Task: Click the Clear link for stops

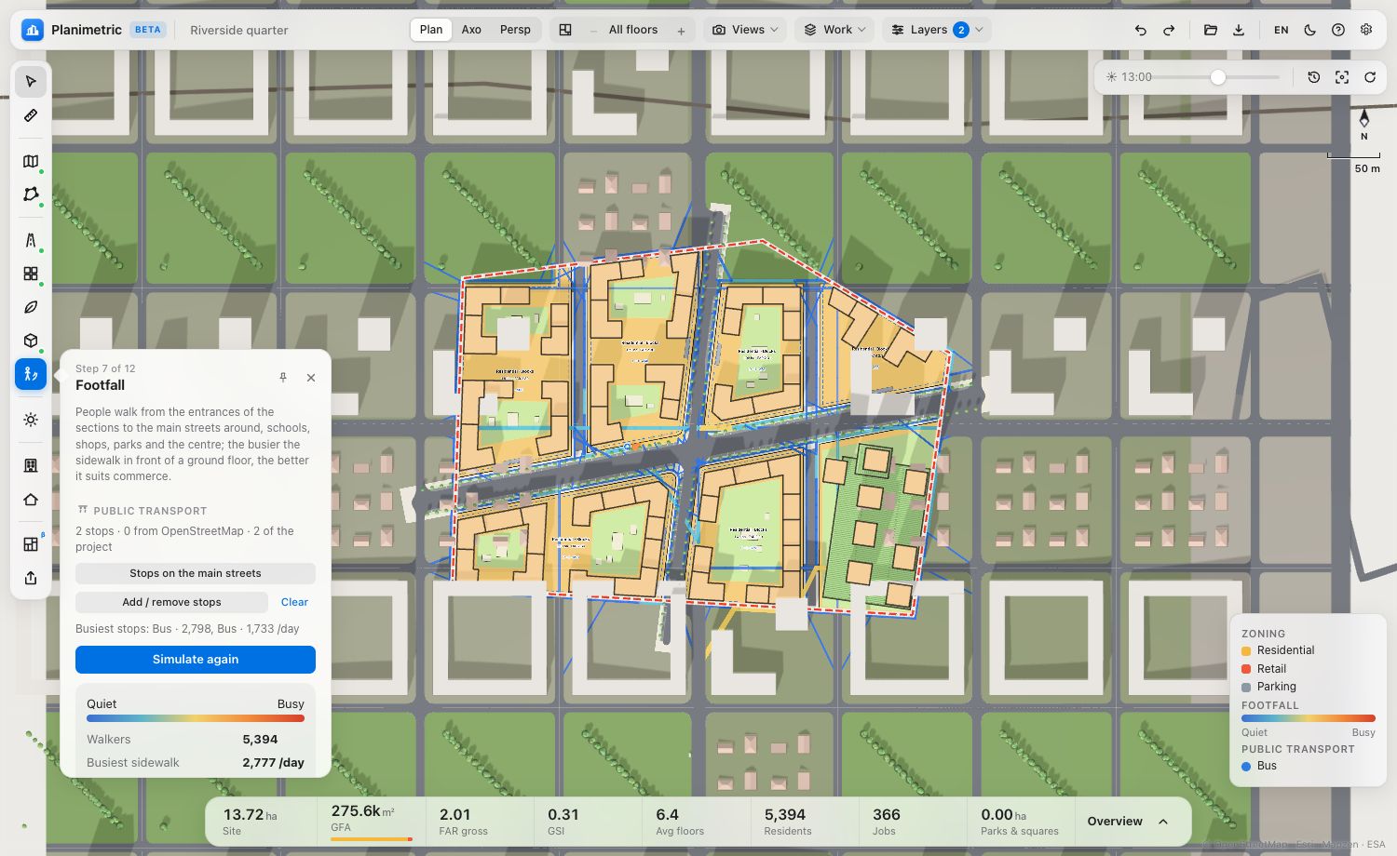Action: click(294, 602)
